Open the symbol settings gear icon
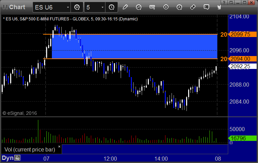258x163 pixels. tap(77, 7)
